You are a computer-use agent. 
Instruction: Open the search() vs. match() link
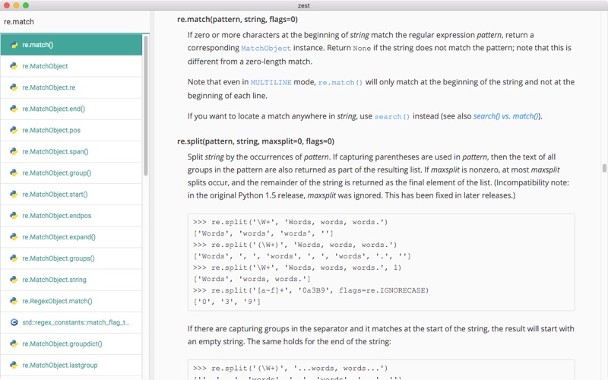505,116
